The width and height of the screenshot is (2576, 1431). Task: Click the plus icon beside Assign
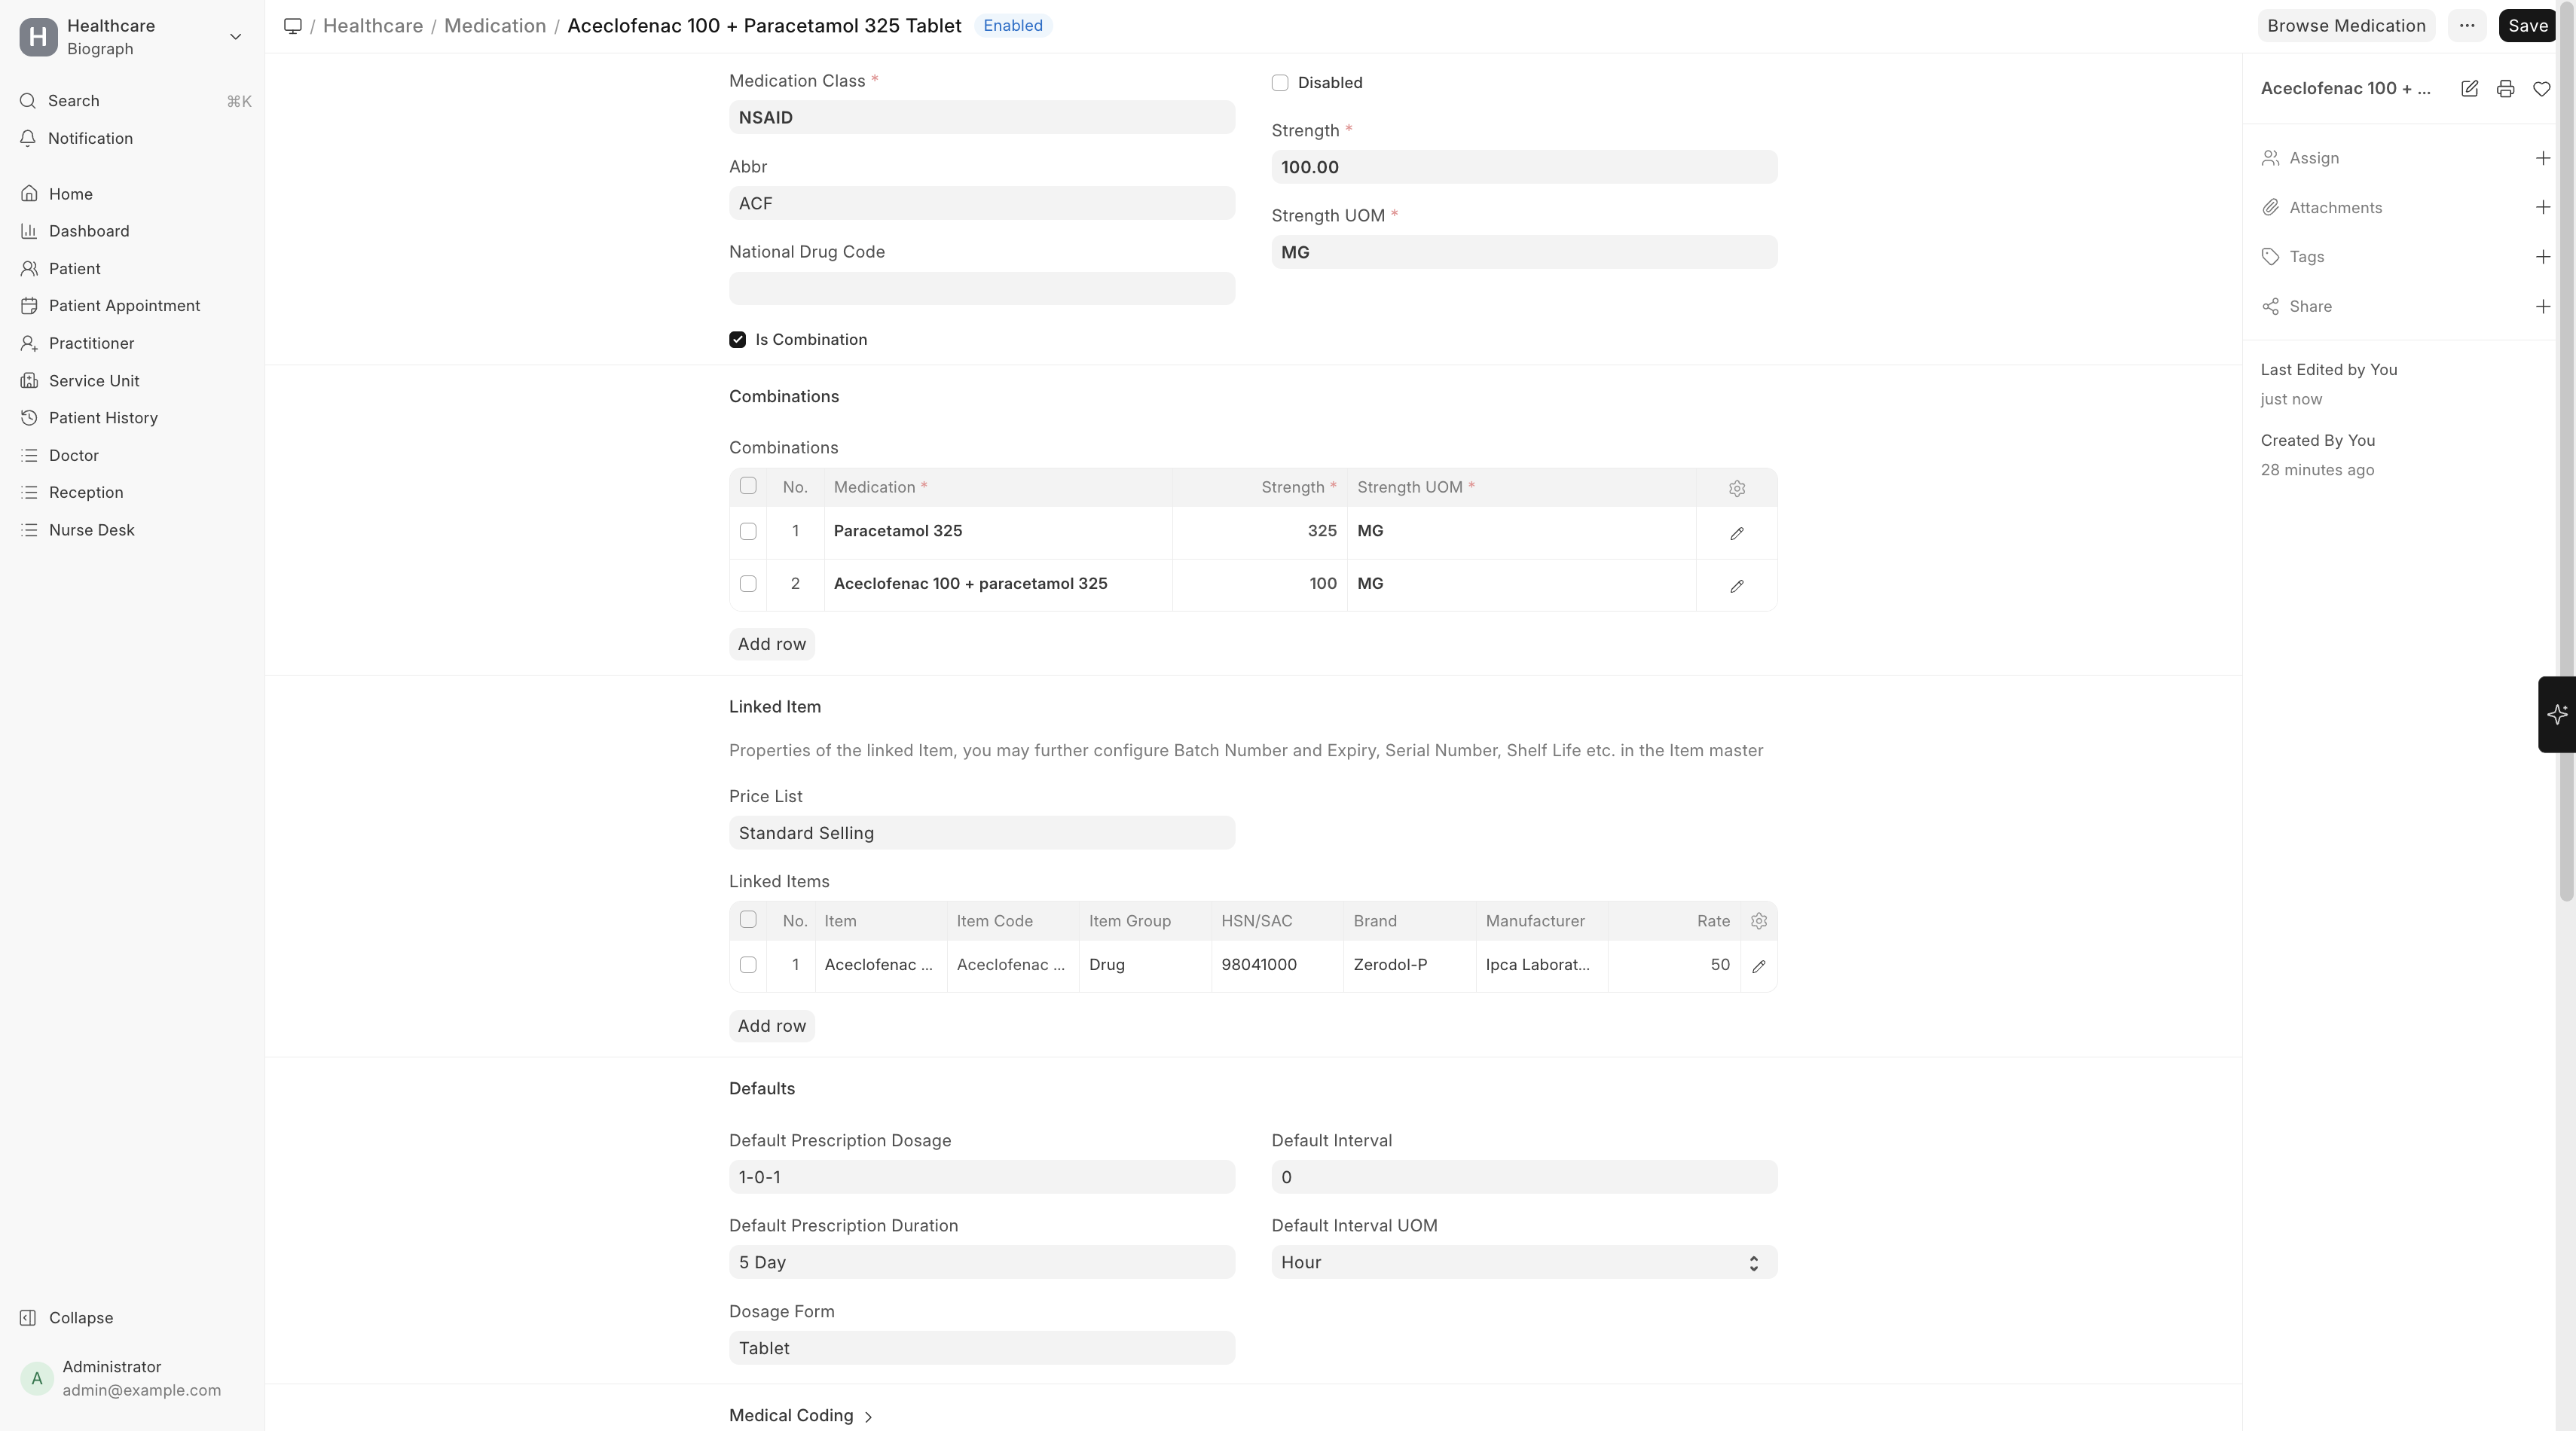(x=2542, y=158)
